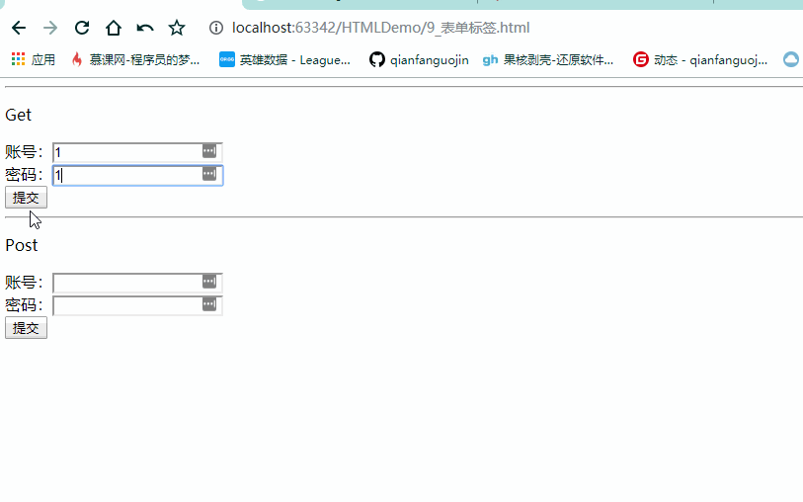Open the qianfanguojin GitHub bookmark
Viewport: 803px width, 502px height.
pyautogui.click(x=419, y=60)
